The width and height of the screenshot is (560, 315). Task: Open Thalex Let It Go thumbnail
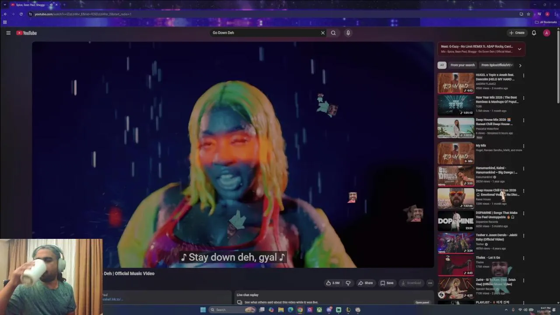click(456, 266)
